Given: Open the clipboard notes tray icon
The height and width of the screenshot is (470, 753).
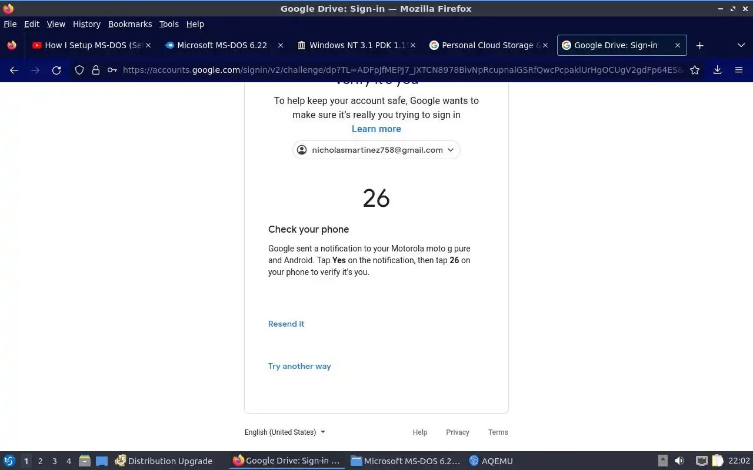Looking at the screenshot, I should click(x=717, y=461).
